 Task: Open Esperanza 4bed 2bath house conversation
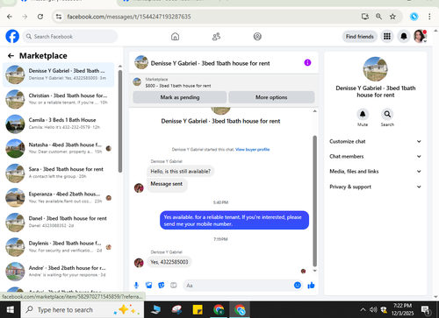tap(59, 197)
